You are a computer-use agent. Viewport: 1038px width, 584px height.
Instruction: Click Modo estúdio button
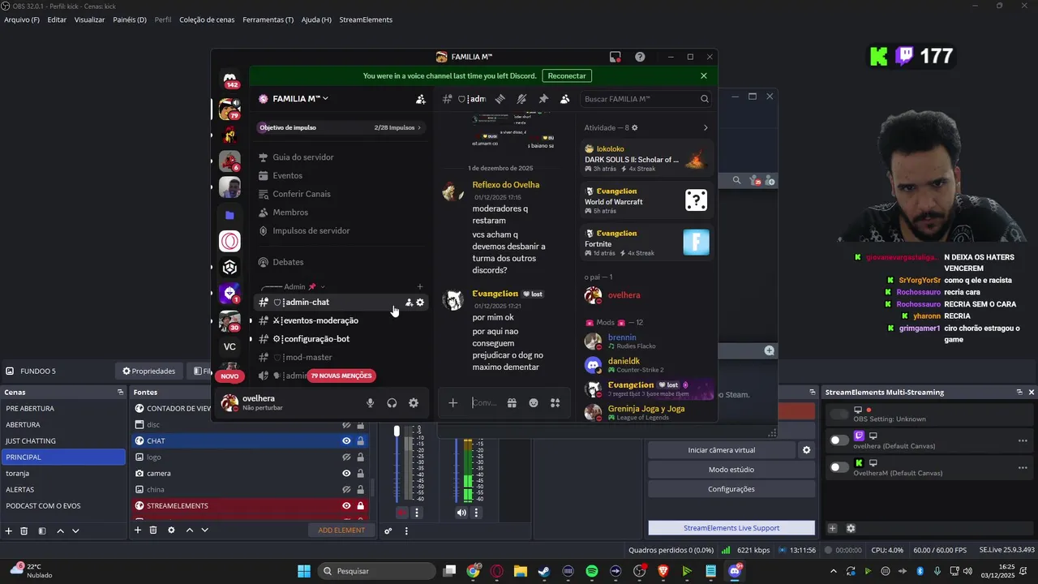coord(731,470)
